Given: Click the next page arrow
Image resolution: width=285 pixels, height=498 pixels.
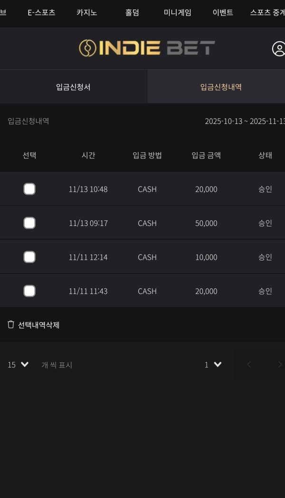Looking at the screenshot, I should tap(280, 365).
